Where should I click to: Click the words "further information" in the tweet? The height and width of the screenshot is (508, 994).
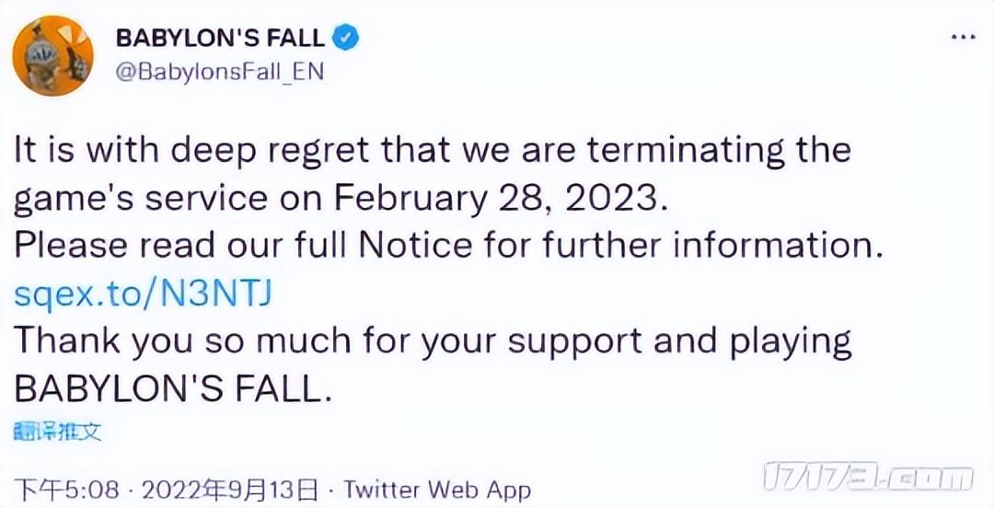719,247
